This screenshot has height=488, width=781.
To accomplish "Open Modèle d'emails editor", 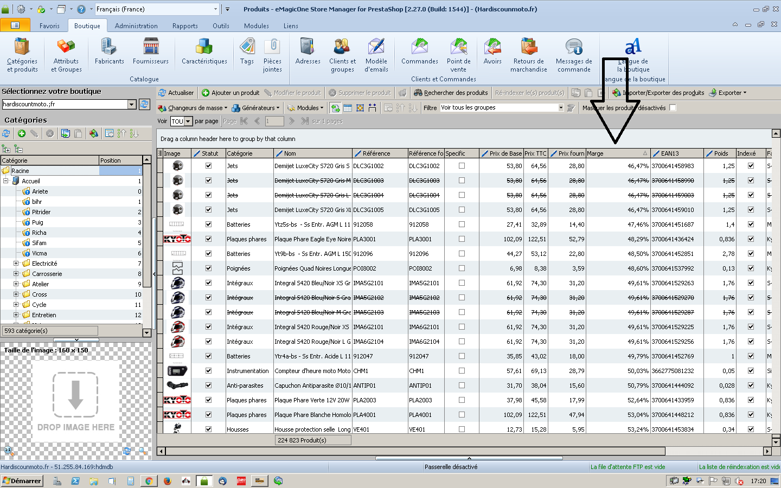I will click(x=376, y=55).
